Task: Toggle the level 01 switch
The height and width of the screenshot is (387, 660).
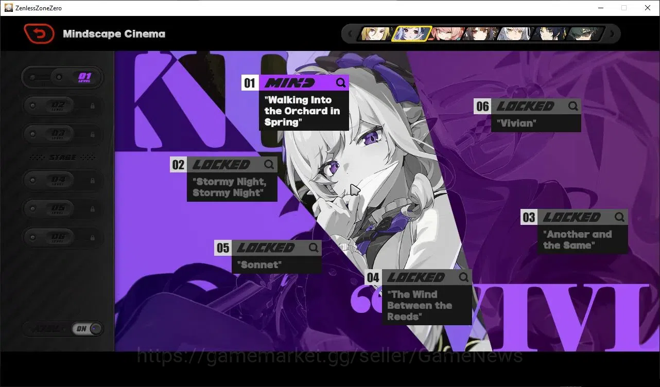Action: coord(62,77)
